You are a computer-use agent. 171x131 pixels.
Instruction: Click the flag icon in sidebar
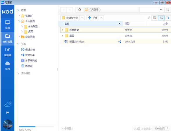(x=8, y=113)
